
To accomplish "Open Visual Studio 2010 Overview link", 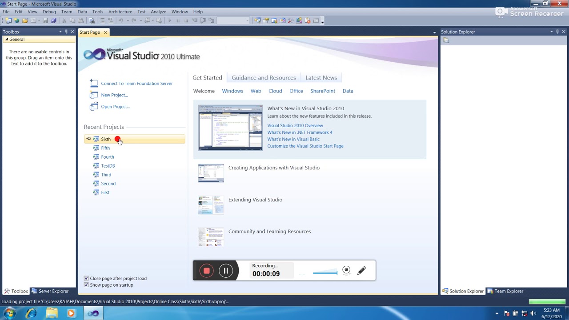I will 295,125.
